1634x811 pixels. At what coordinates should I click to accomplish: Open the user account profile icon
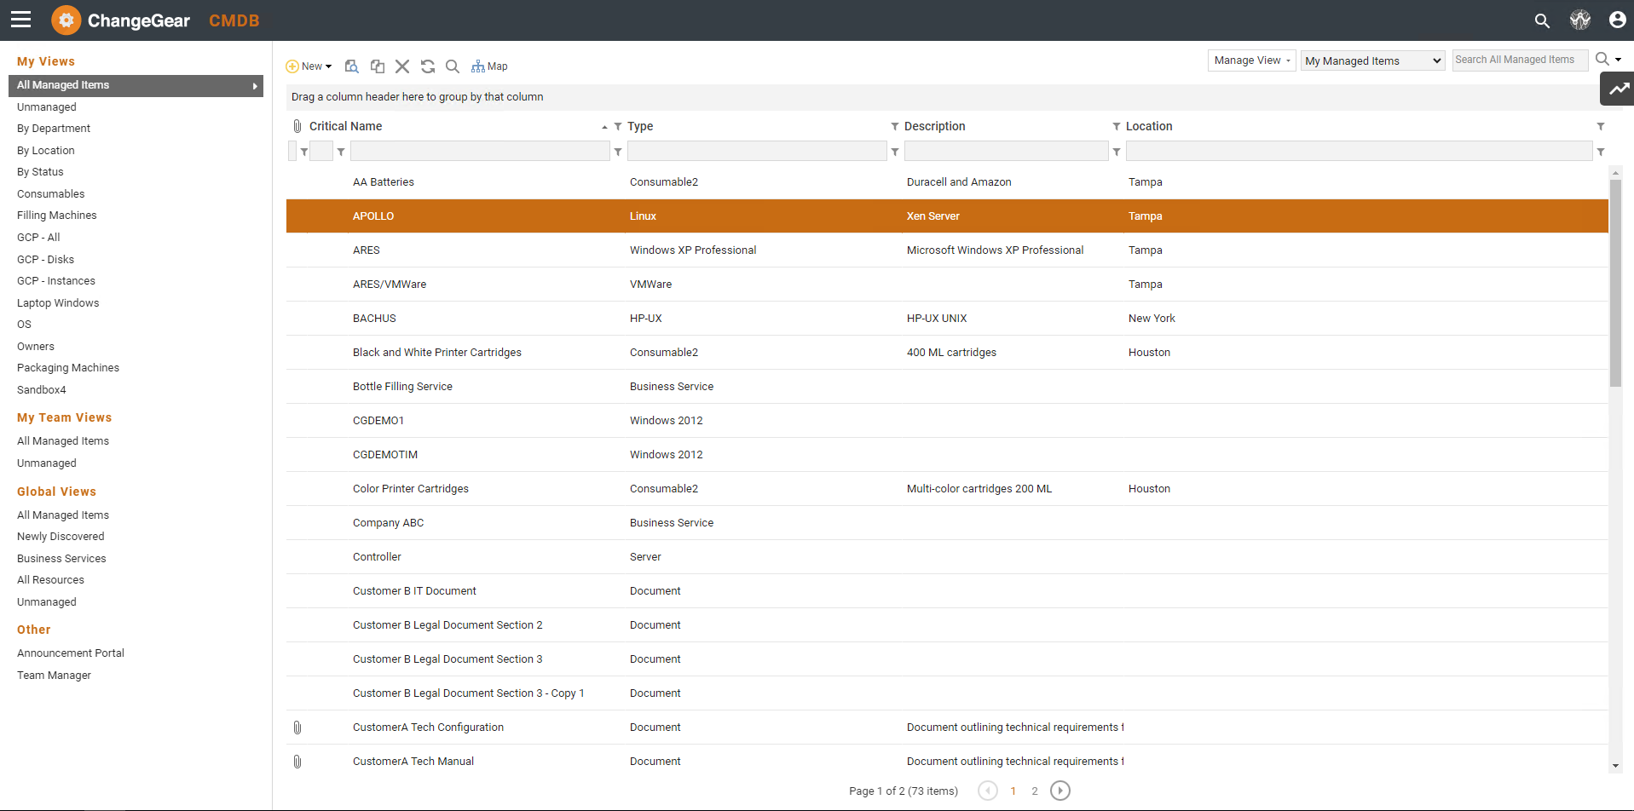tap(1617, 20)
